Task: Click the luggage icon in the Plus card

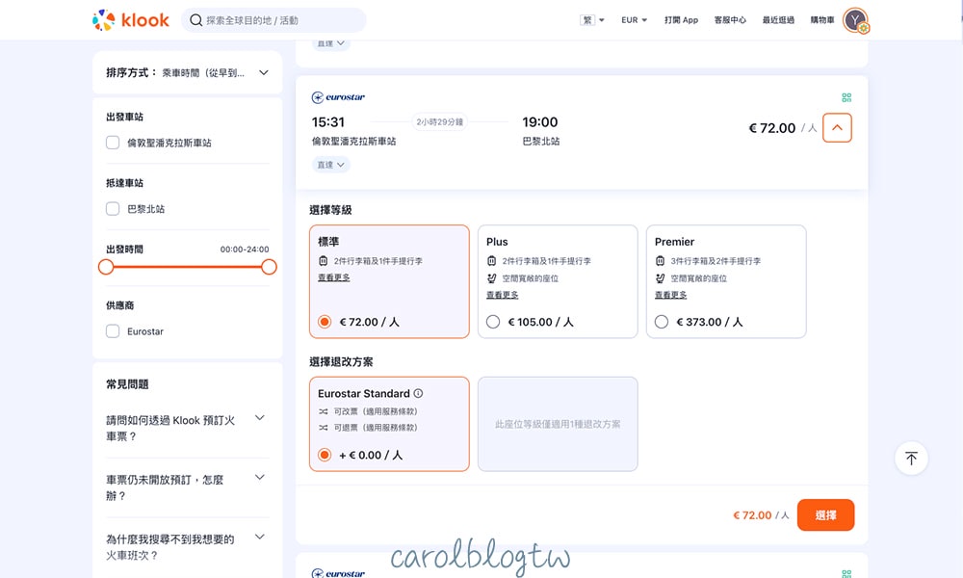Action: (491, 261)
